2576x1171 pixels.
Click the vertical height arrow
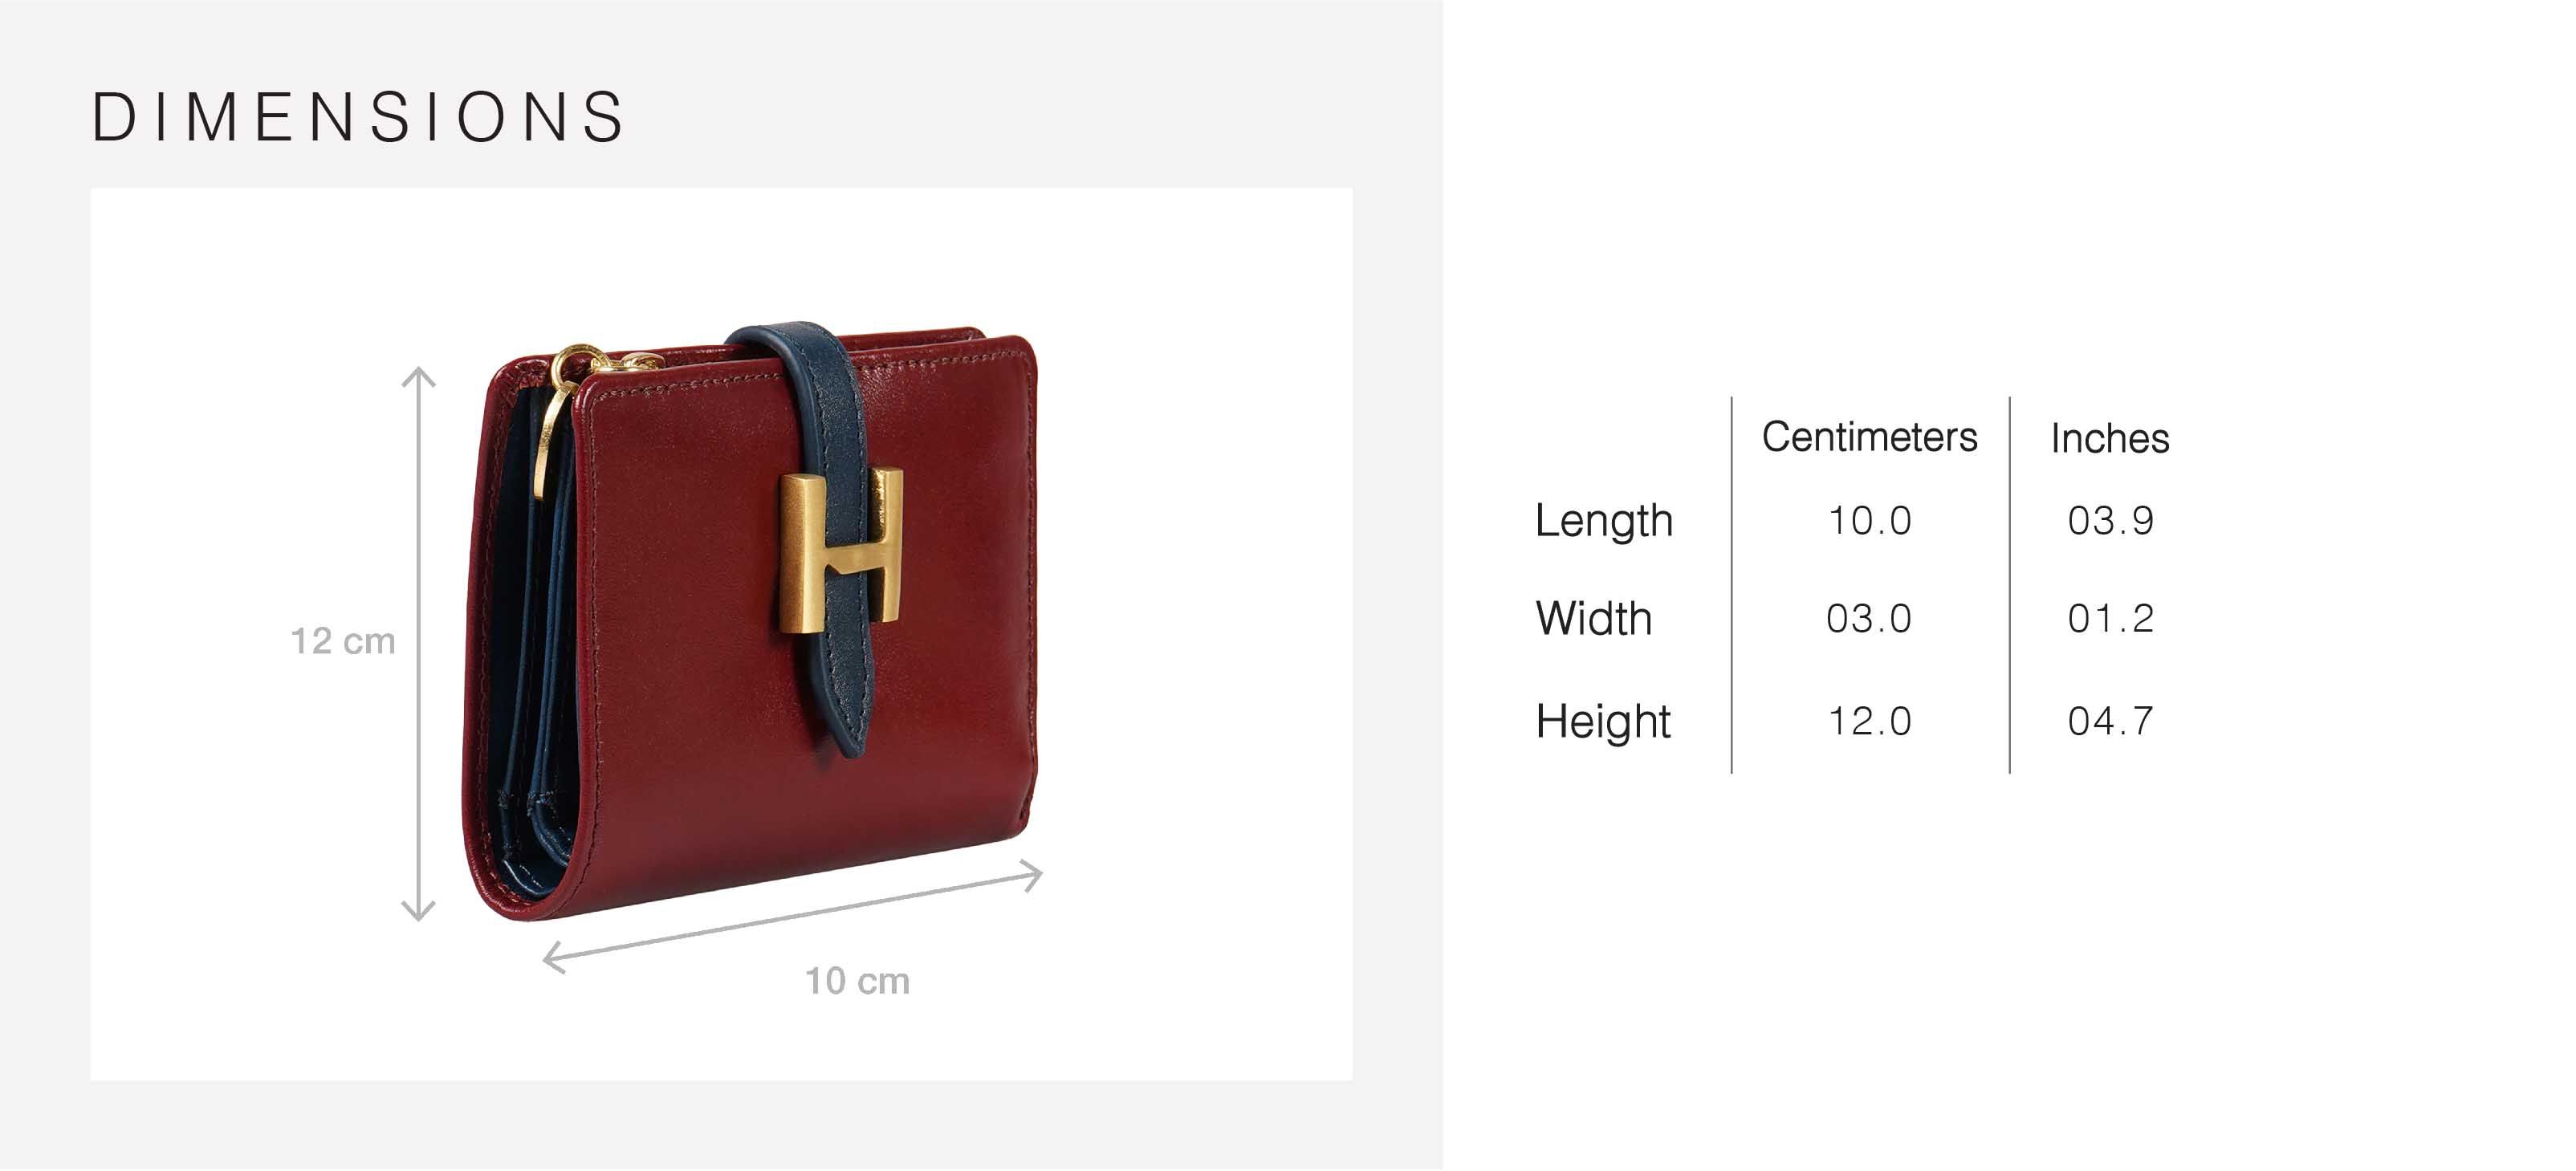(x=418, y=644)
